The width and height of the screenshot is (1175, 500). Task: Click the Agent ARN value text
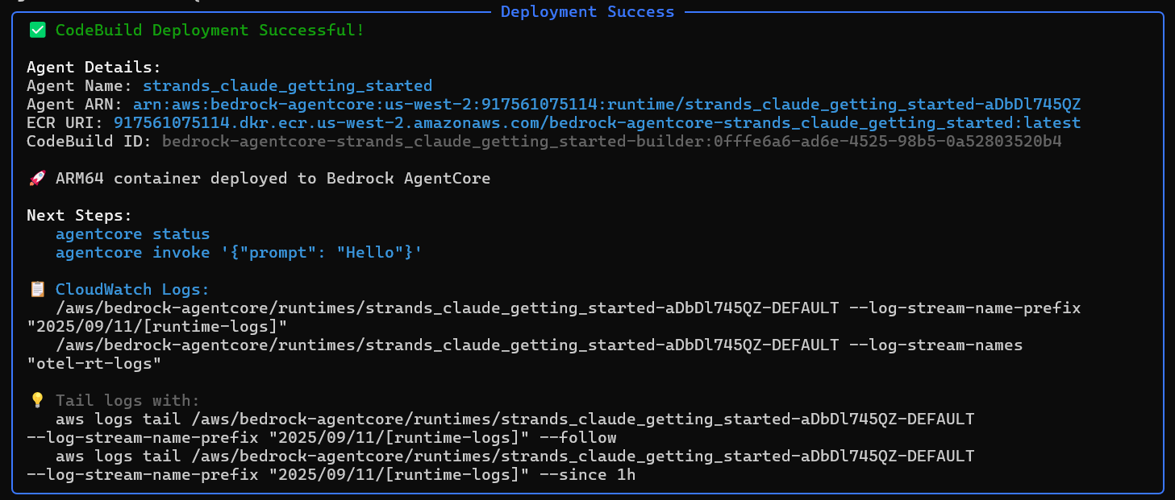click(x=607, y=104)
